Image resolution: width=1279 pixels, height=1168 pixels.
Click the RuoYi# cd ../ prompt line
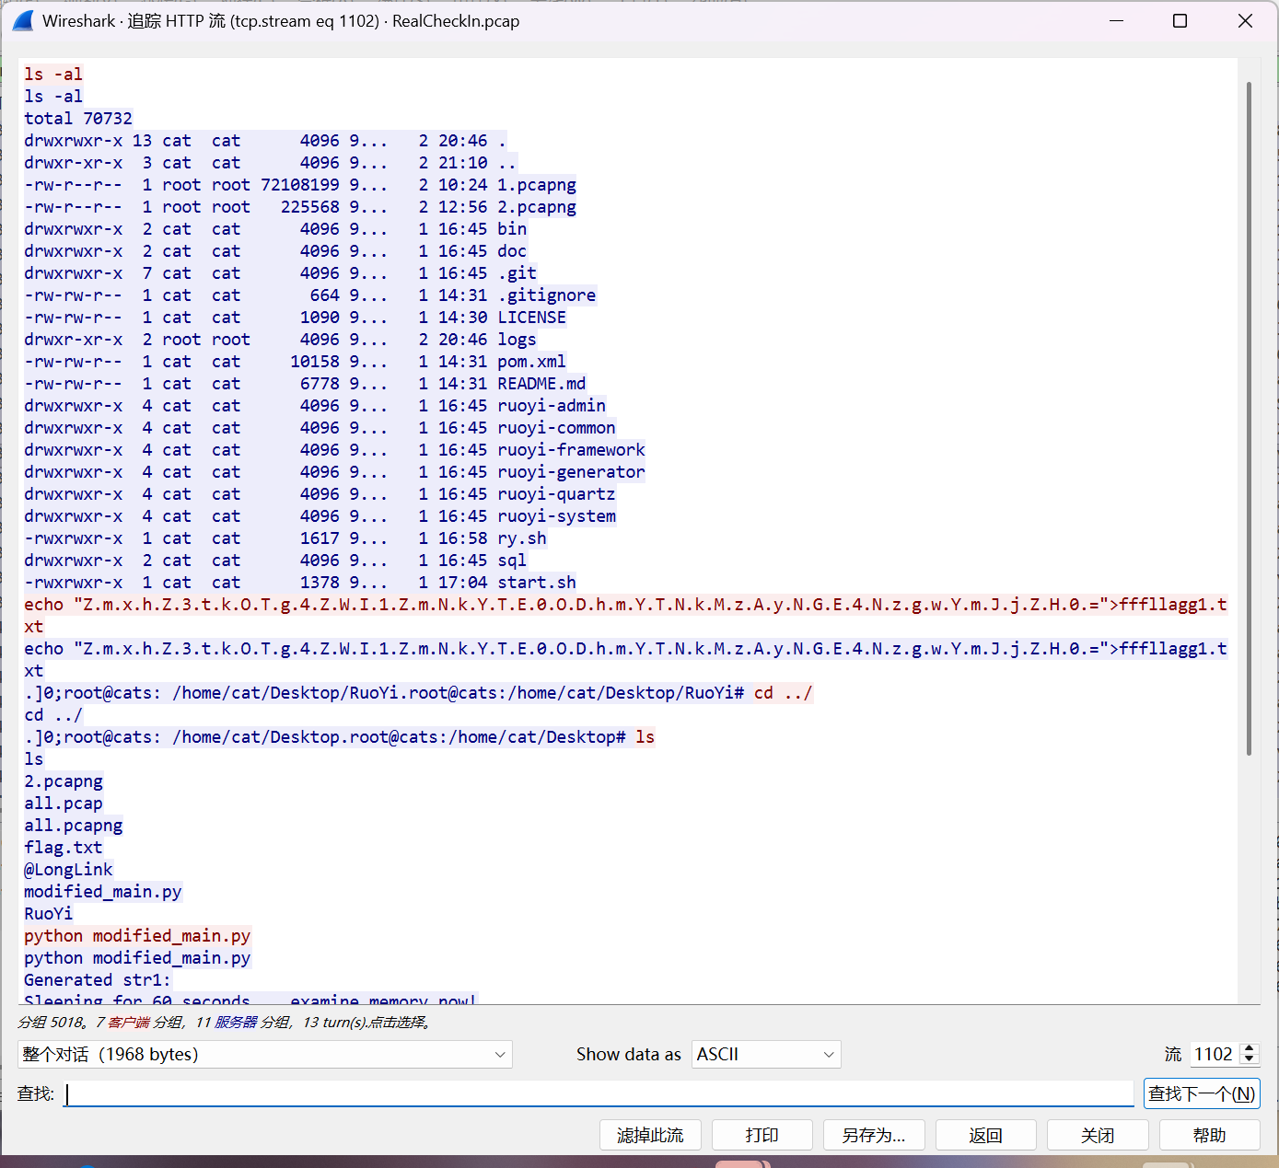pyautogui.click(x=419, y=692)
